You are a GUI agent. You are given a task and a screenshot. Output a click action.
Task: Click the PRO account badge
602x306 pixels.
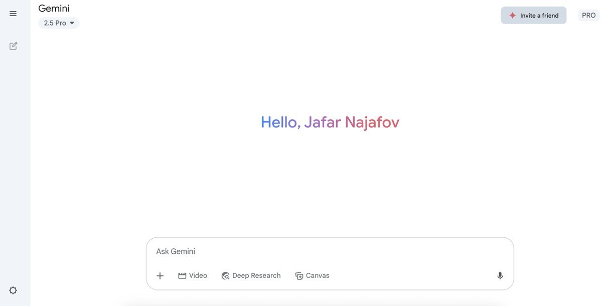tap(589, 16)
